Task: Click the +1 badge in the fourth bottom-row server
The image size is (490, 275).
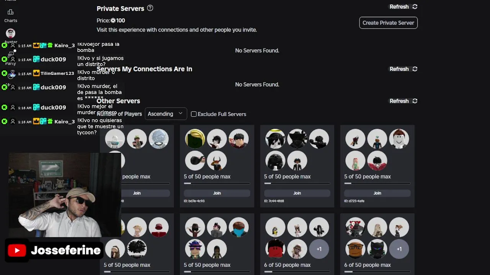Action: pyautogui.click(x=399, y=249)
